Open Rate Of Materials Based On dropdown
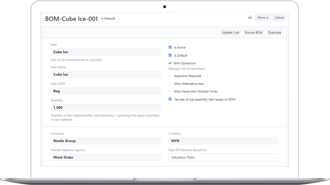The width and height of the screenshot is (330, 185). point(223,157)
